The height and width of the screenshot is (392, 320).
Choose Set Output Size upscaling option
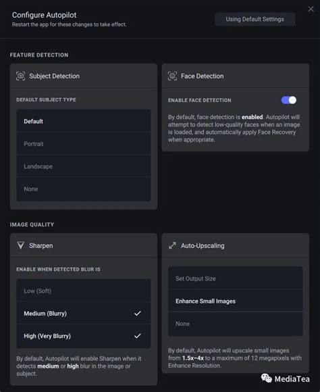(236, 278)
